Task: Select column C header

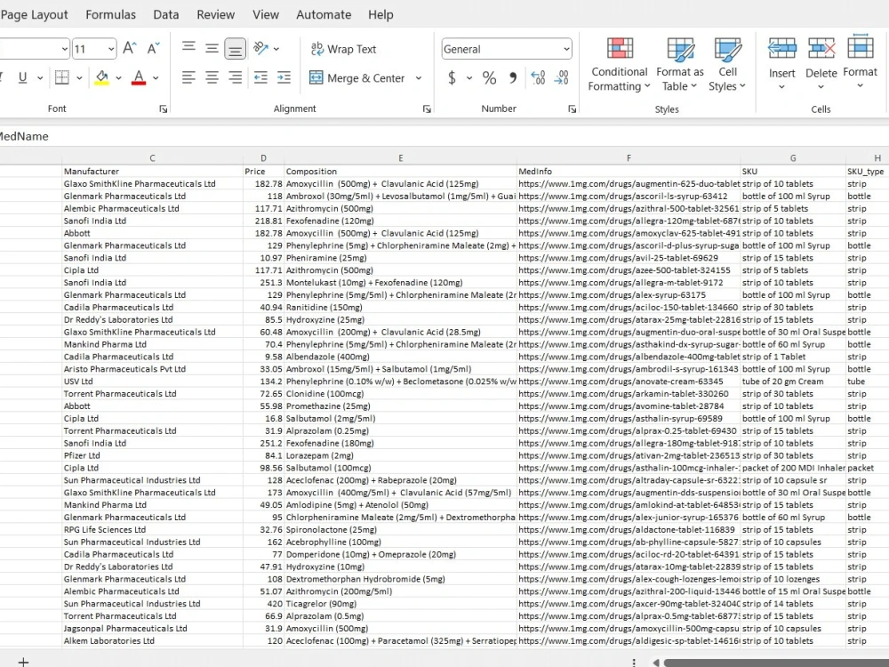Action: 152,158
